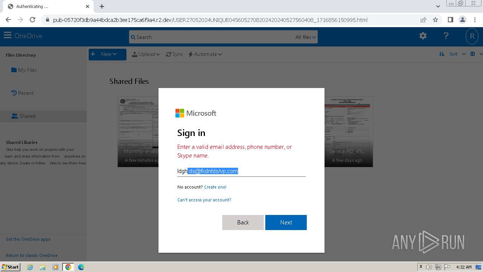This screenshot has width=483, height=272.
Task: Follow the Create one! link
Action: (215, 187)
